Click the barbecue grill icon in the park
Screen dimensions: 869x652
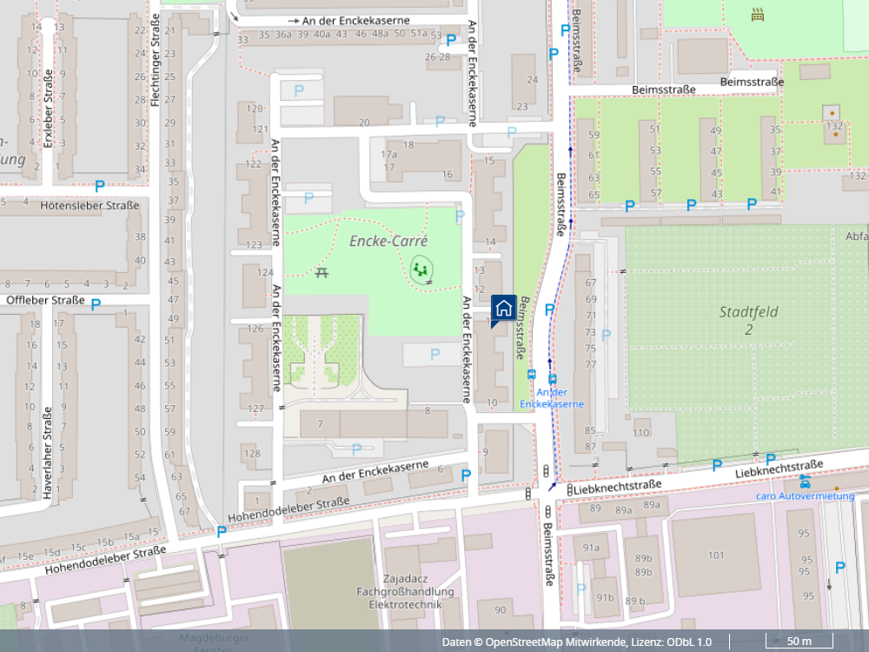758,14
